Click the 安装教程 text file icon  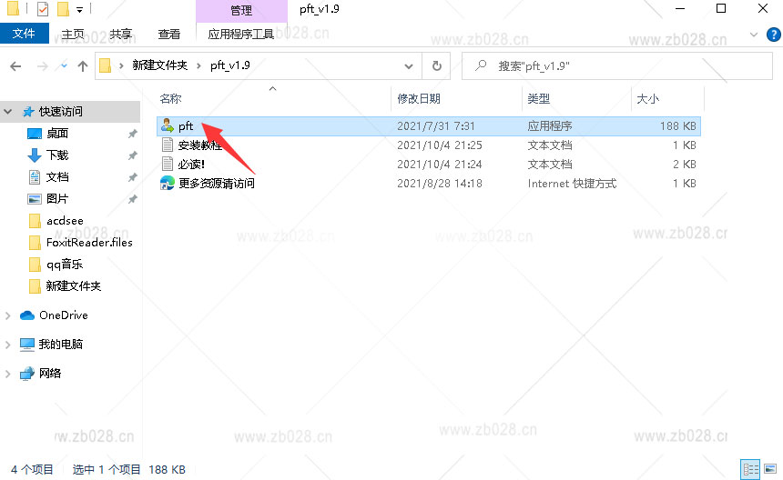tap(168, 145)
